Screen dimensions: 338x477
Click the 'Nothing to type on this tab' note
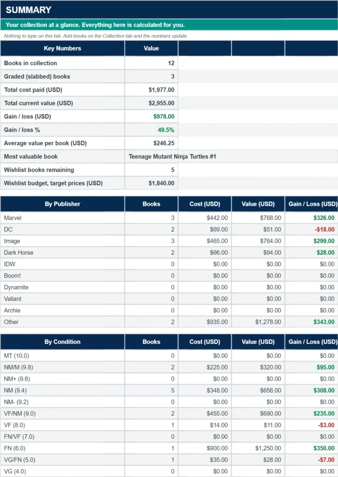click(96, 36)
